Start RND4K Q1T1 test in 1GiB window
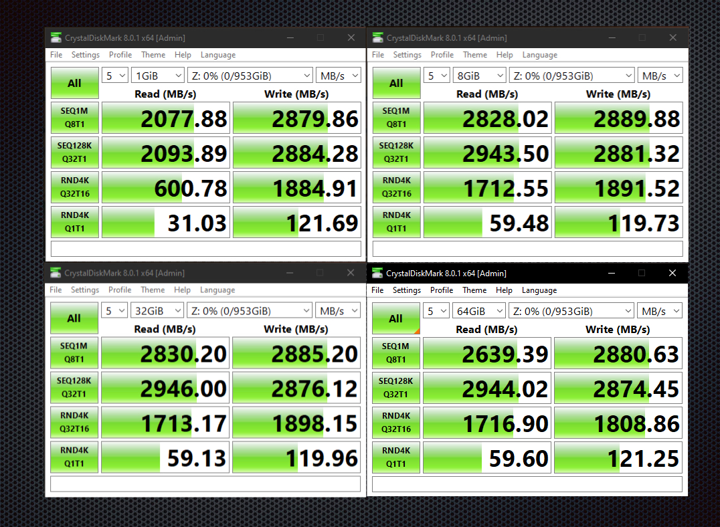This screenshot has height=527, width=720. click(74, 222)
